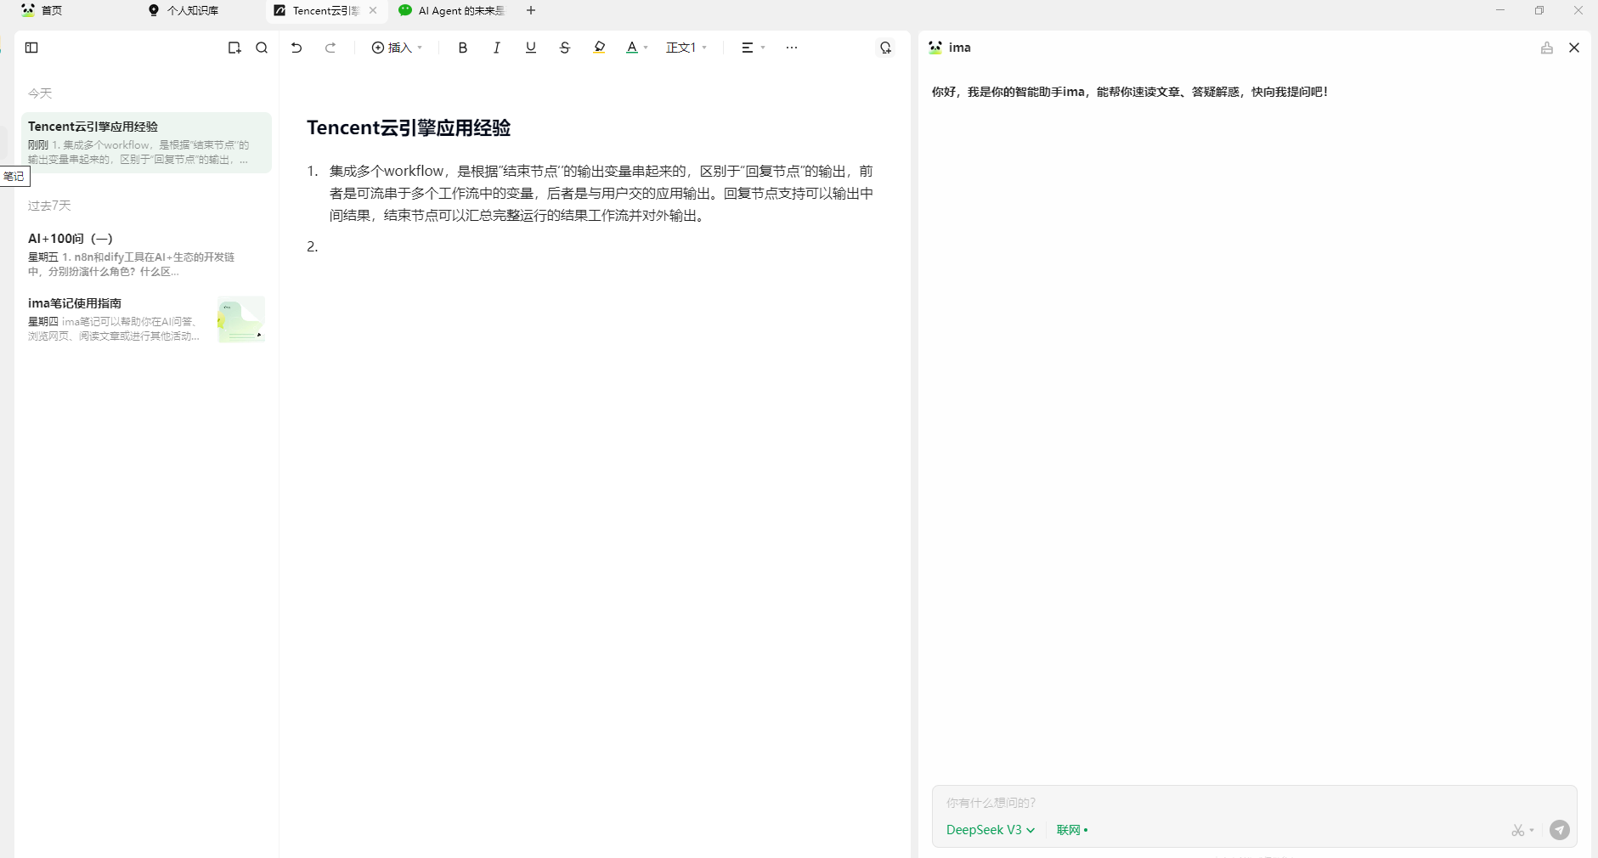Close the Tencent云引擎 tab
This screenshot has width=1598, height=858.
click(373, 10)
